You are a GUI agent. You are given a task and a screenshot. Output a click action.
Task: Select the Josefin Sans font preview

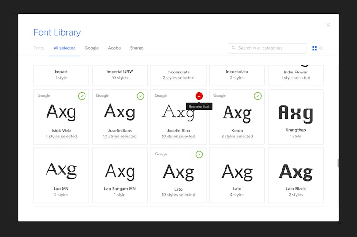[120, 111]
